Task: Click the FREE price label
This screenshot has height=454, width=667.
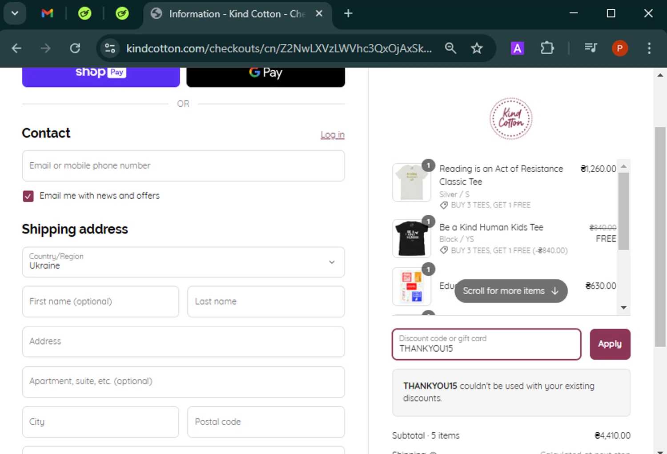Action: tap(606, 239)
